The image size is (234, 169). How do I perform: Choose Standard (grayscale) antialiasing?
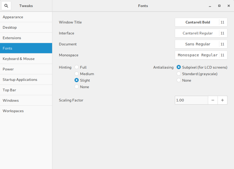[179, 74]
